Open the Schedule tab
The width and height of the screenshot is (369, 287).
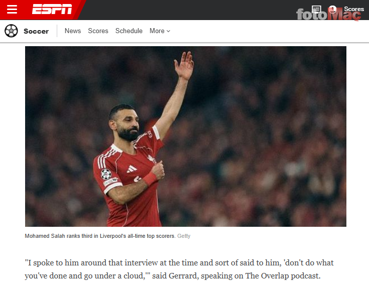coord(129,31)
